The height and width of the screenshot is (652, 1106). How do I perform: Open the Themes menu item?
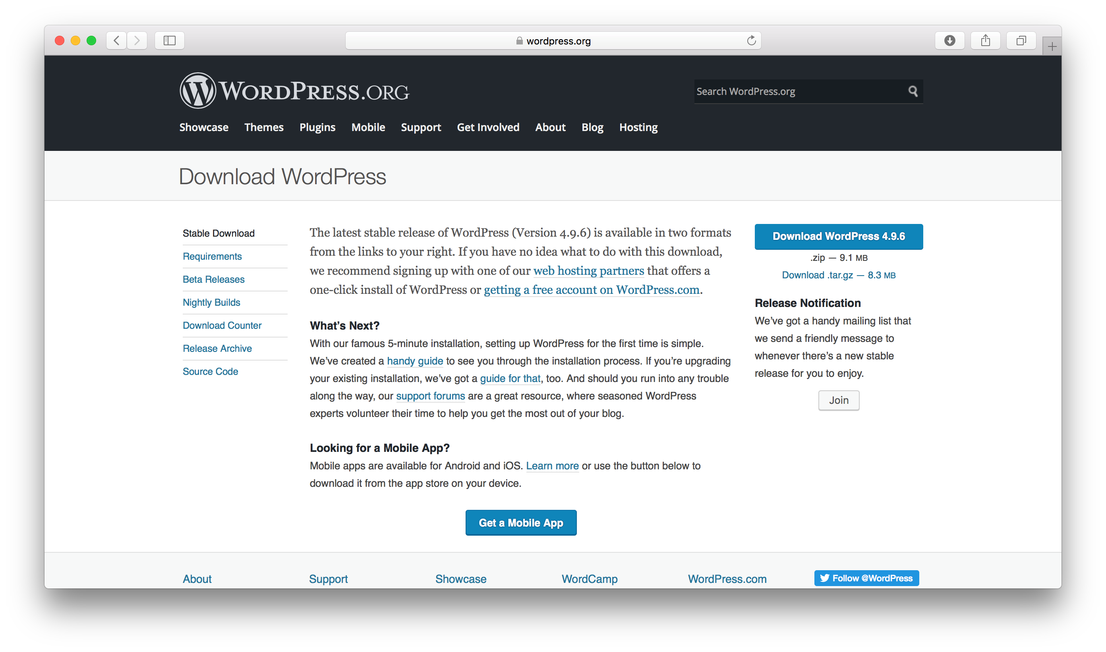264,127
